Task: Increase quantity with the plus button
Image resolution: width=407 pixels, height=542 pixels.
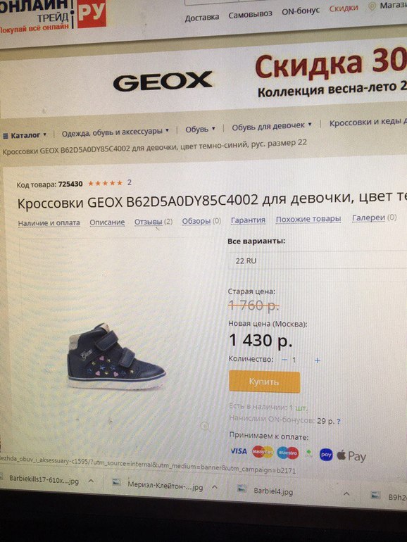Action: click(x=317, y=360)
